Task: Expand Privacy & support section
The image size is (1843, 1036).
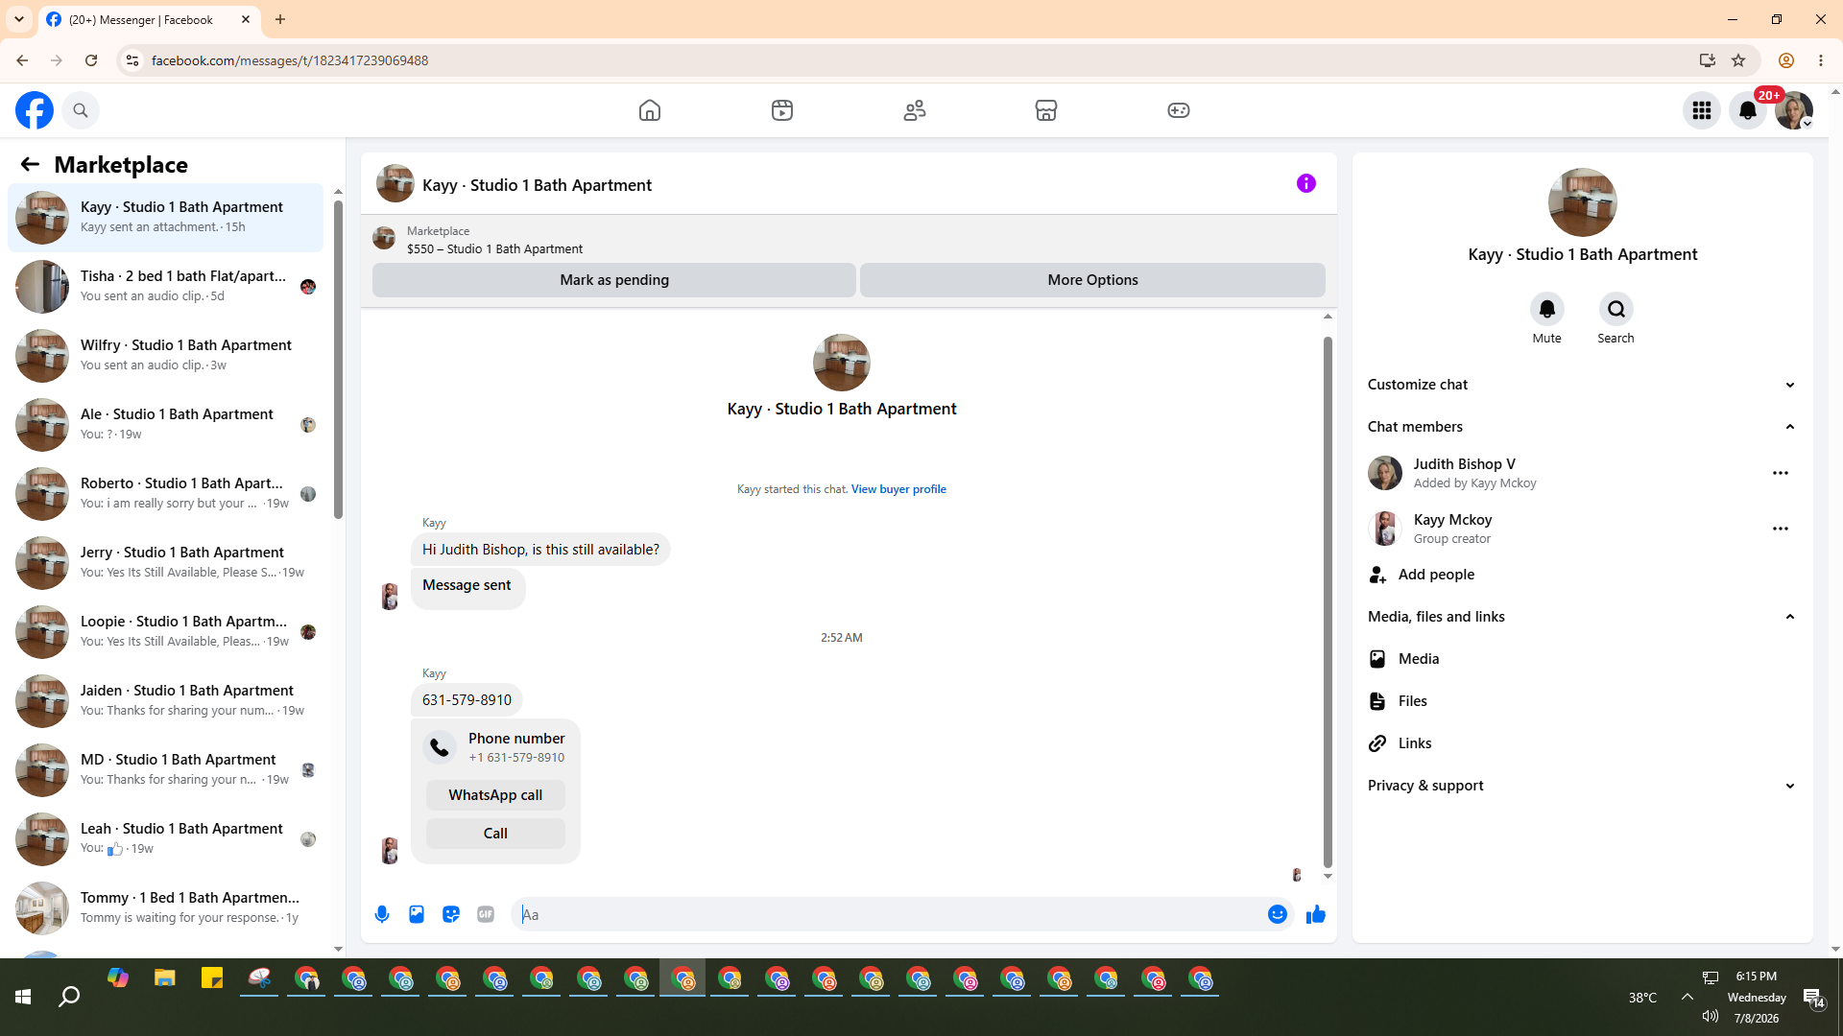Action: tap(1582, 786)
